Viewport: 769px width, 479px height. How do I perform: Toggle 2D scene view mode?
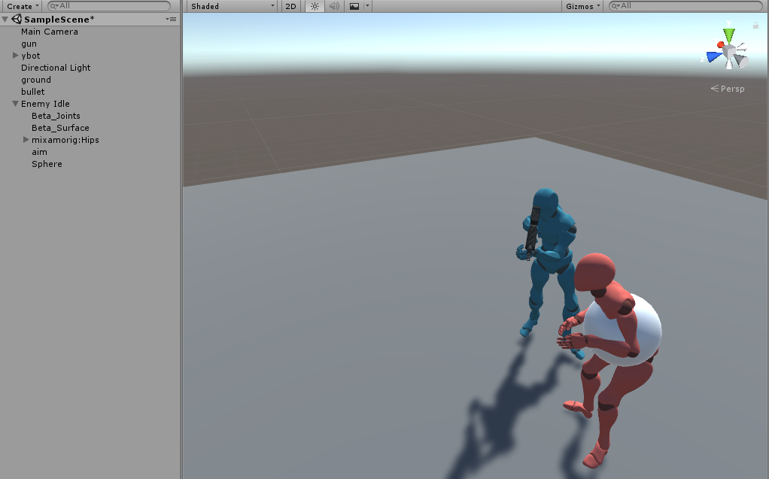click(291, 6)
